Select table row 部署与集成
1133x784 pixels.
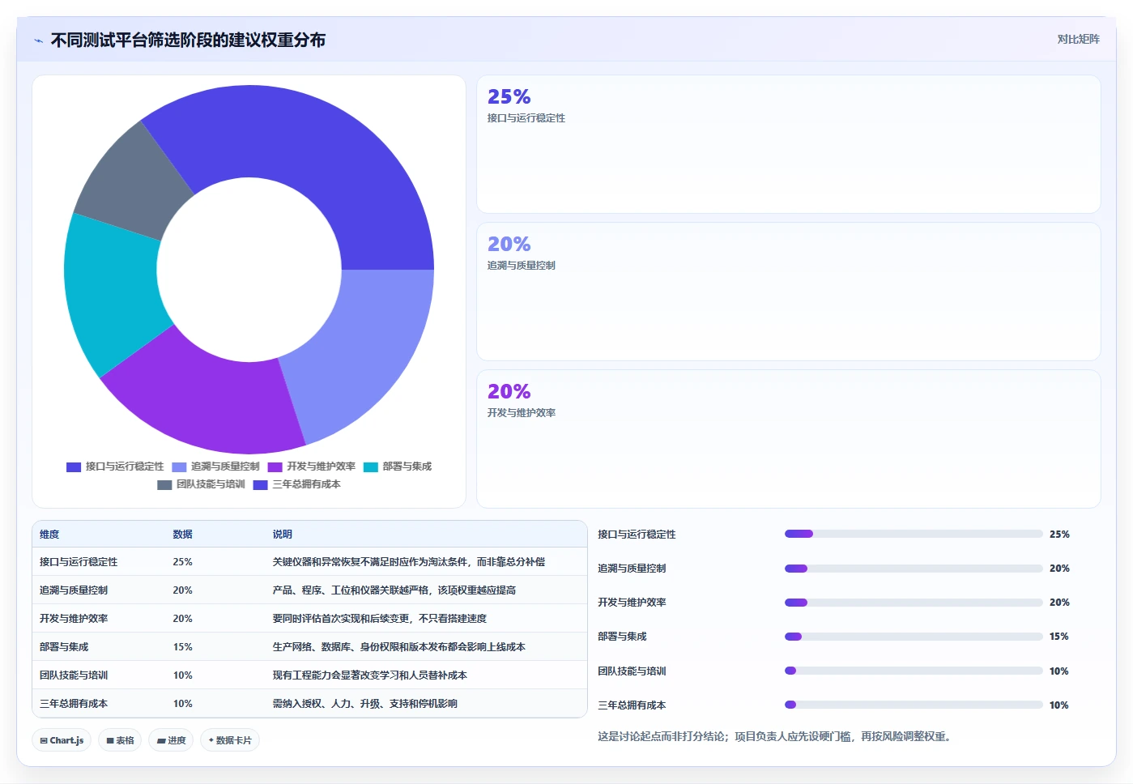pyautogui.click(x=309, y=646)
